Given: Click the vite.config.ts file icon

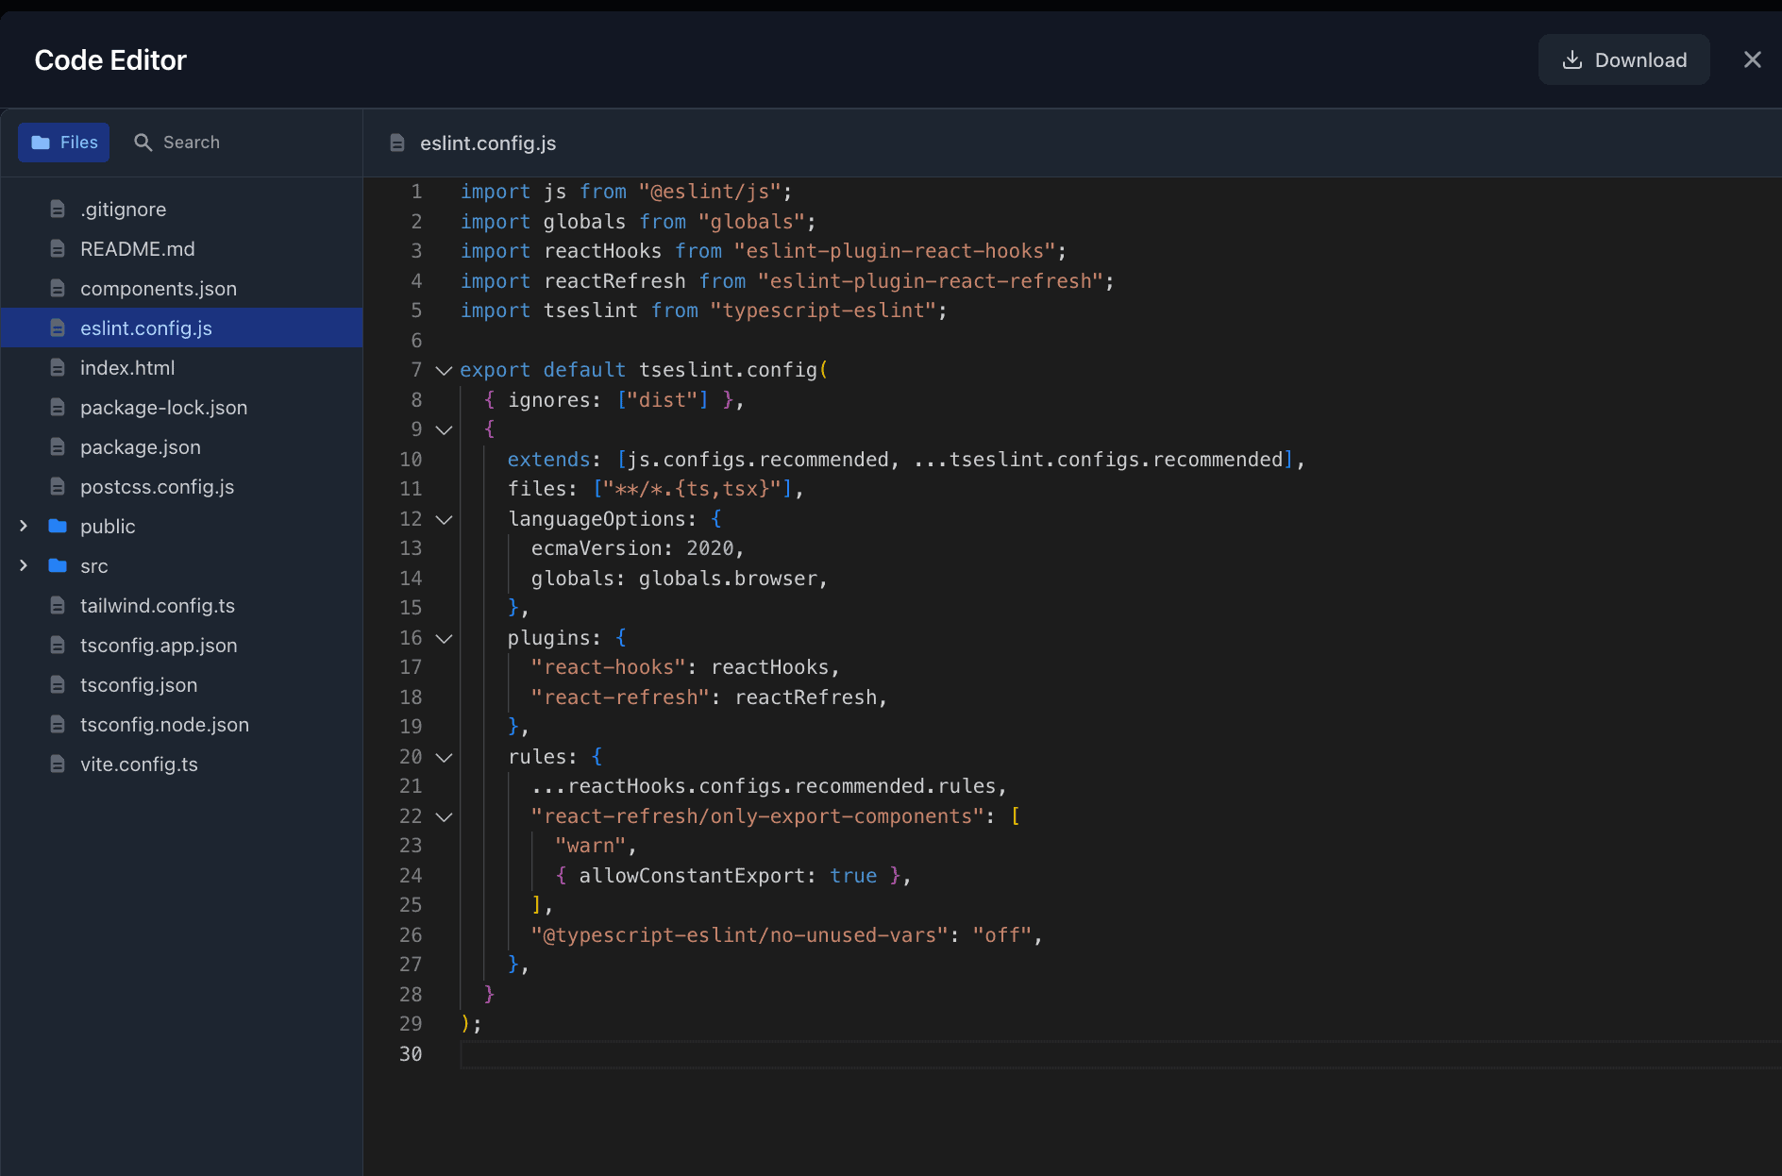Looking at the screenshot, I should click(x=58, y=764).
